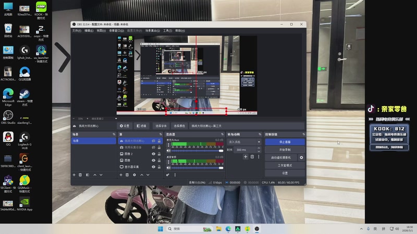This screenshot has height=234, width=417.
Task: Click 选择颜色 in the source toolbar
Action: pos(179,126)
